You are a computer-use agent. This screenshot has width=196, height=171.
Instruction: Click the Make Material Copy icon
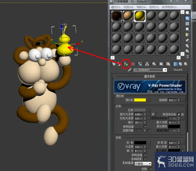click(x=140, y=64)
